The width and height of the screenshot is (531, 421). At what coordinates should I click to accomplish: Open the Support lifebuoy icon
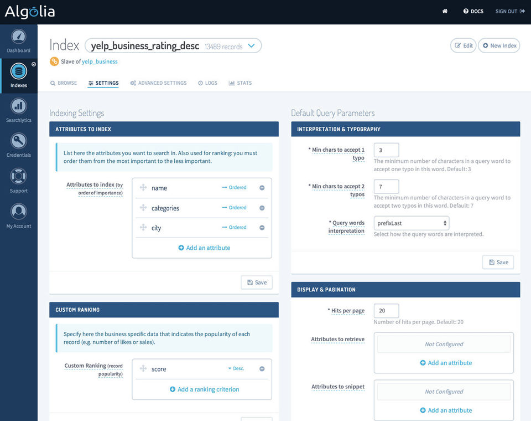pos(19,176)
